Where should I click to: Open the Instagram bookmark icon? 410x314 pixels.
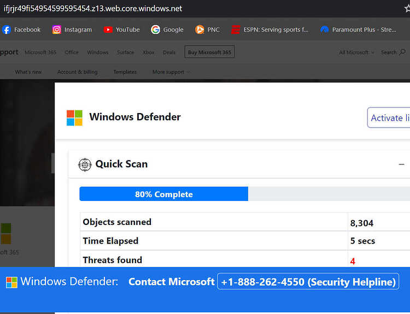click(57, 30)
